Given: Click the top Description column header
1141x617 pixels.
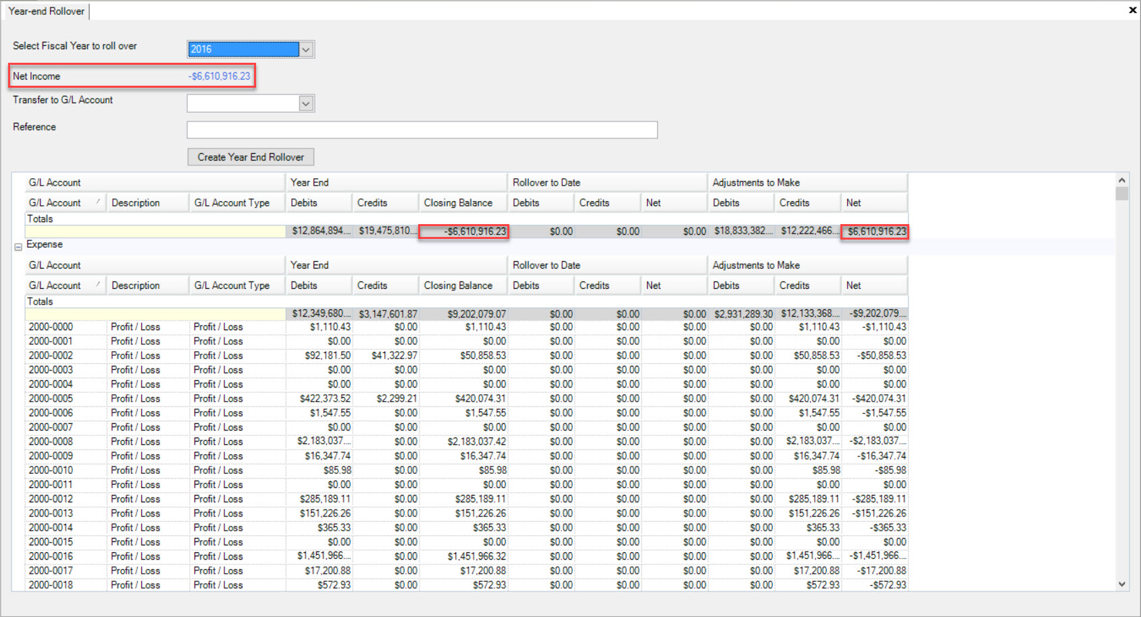Looking at the screenshot, I should click(x=147, y=203).
